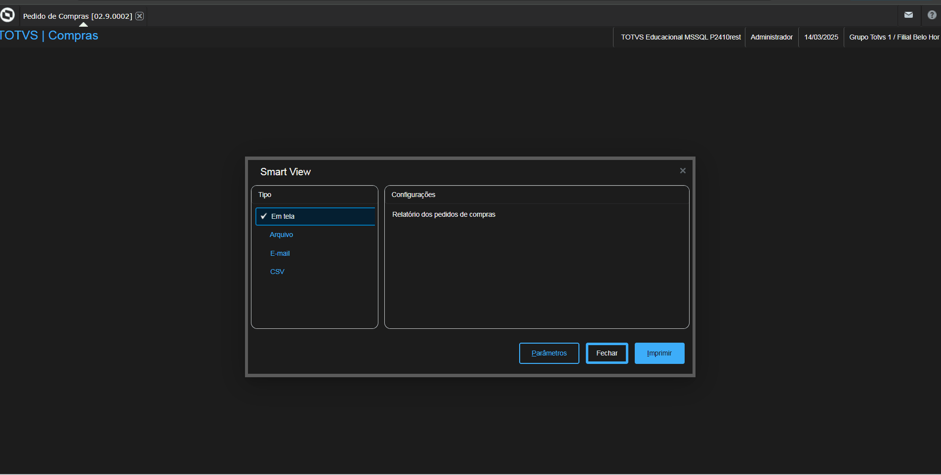Open the Parâmetros button

[x=549, y=353]
